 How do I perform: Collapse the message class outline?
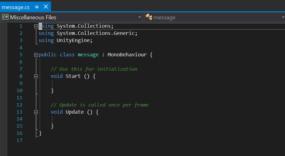tap(36, 55)
